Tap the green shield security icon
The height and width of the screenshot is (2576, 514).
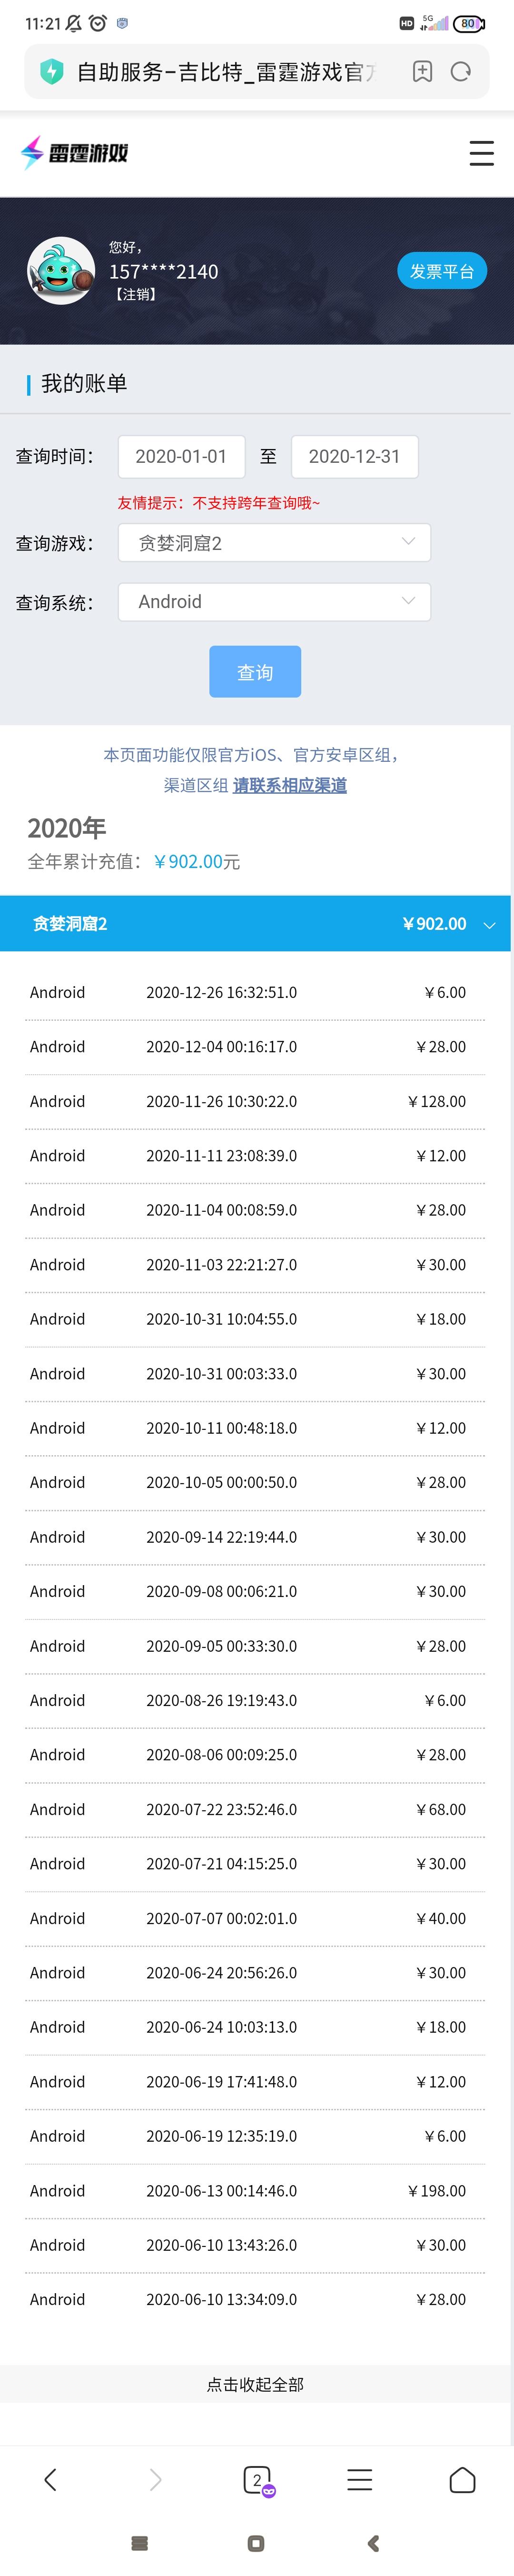click(x=51, y=71)
